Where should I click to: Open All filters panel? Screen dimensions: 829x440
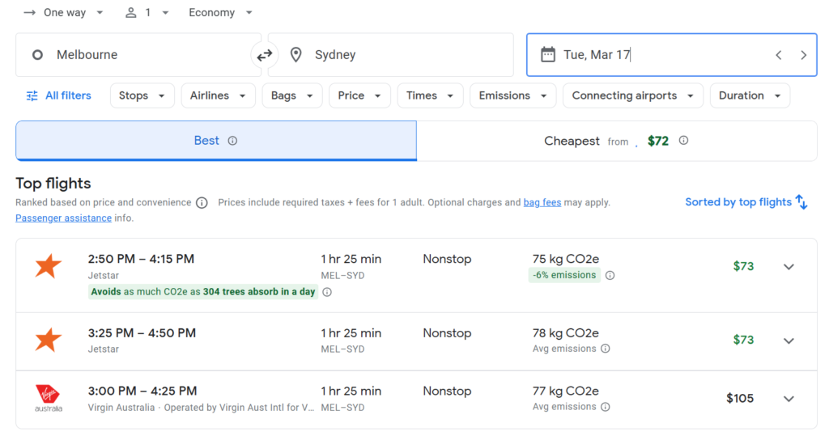pyautogui.click(x=58, y=95)
